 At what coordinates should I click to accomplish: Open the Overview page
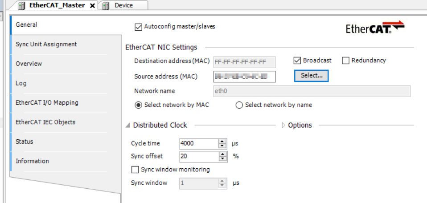pos(66,64)
